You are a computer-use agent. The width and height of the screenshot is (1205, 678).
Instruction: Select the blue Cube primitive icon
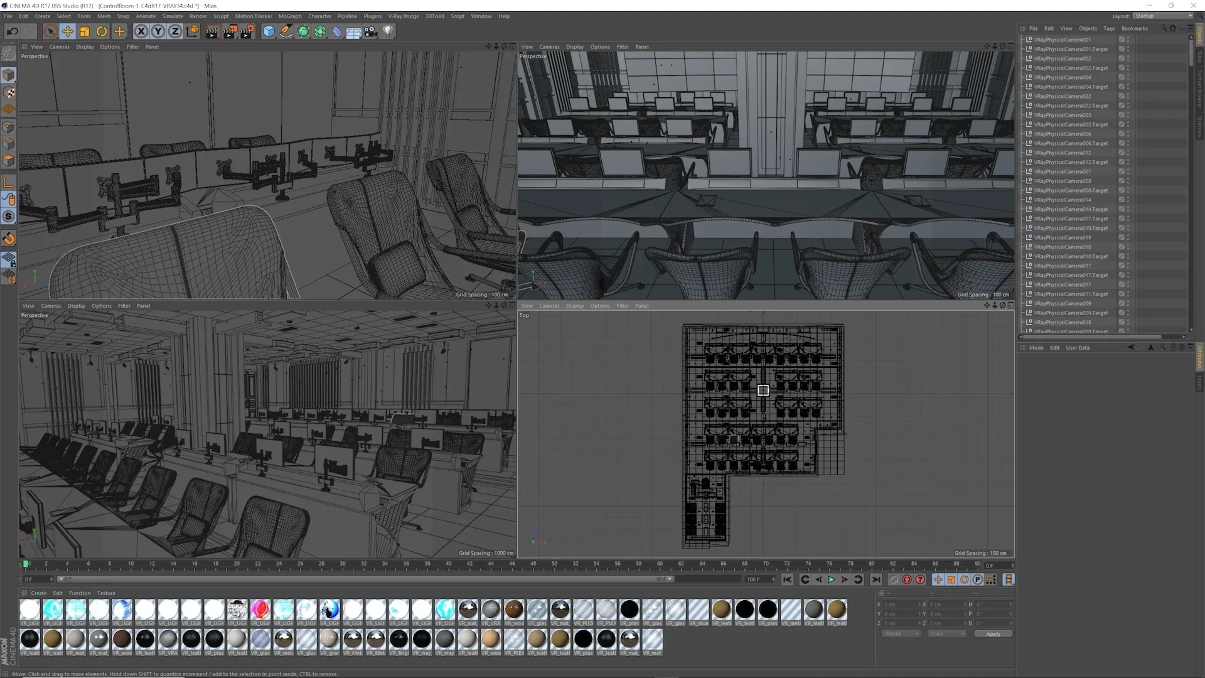pos(269,31)
